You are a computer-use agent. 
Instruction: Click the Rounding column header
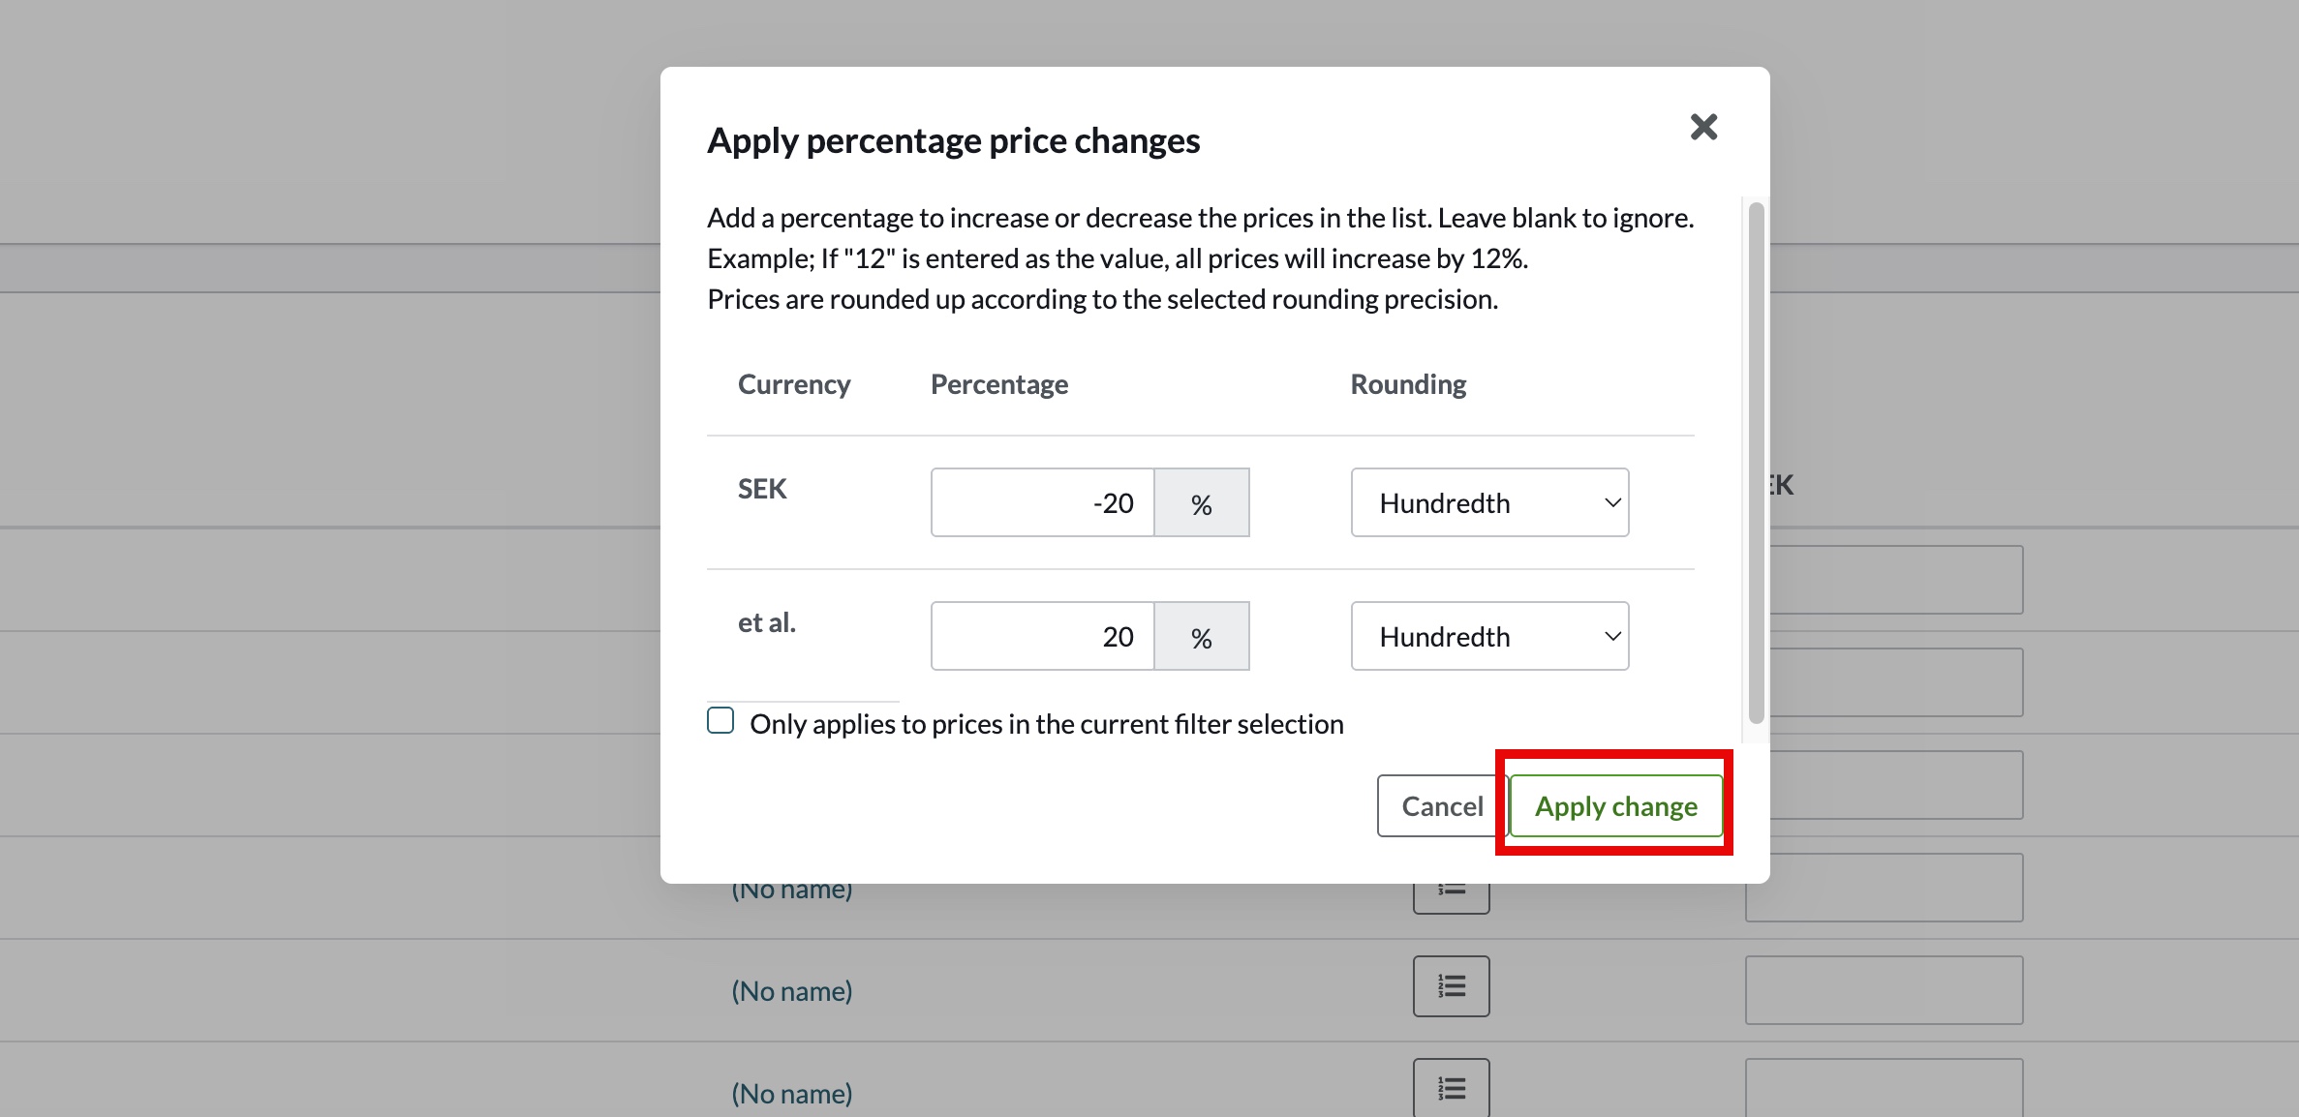pyautogui.click(x=1408, y=384)
